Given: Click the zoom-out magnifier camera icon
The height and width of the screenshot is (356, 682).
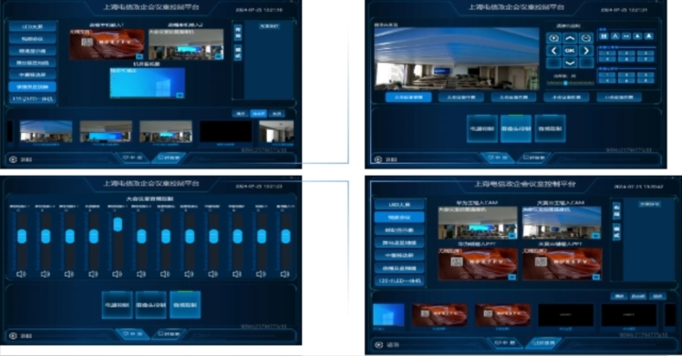Looking at the screenshot, I should click(586, 38).
